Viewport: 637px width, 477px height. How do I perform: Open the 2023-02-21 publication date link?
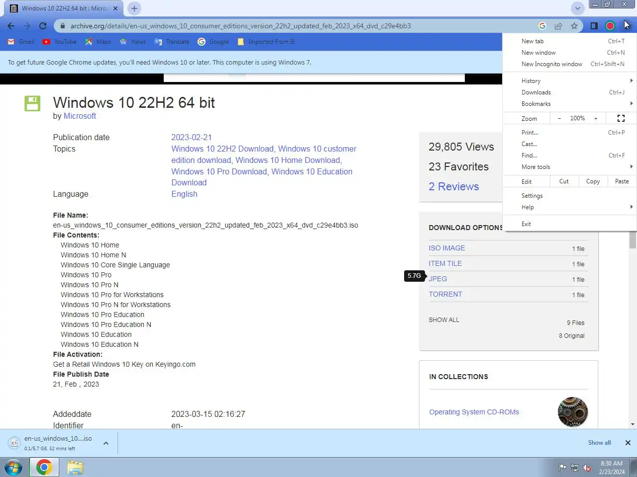(192, 137)
